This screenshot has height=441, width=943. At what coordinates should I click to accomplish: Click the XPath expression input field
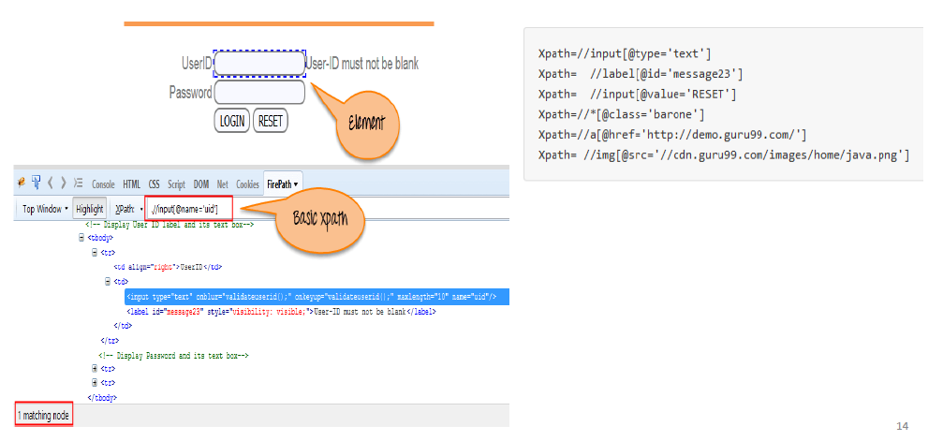[x=188, y=209]
